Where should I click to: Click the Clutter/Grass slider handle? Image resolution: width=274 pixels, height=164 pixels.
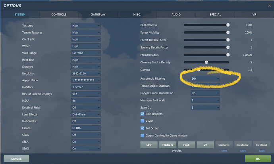(228, 25)
